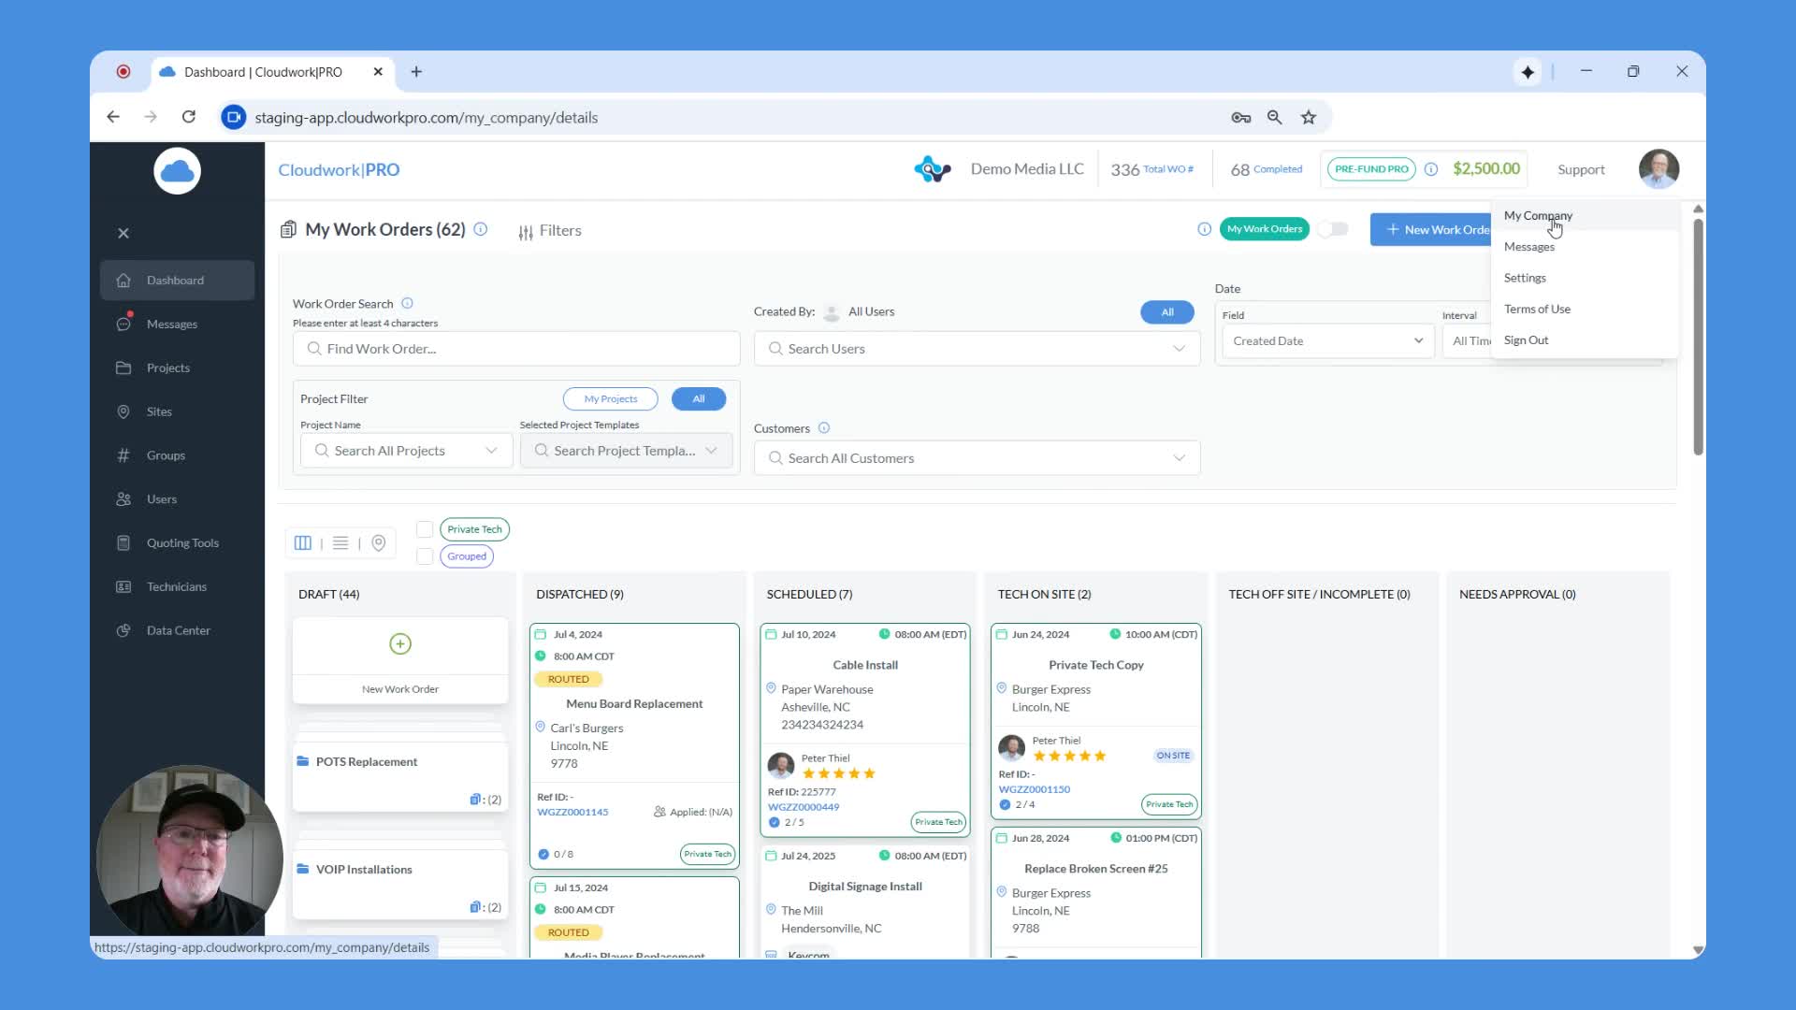1796x1010 pixels.
Task: Open work order link WGZZ0001150
Action: (1034, 789)
